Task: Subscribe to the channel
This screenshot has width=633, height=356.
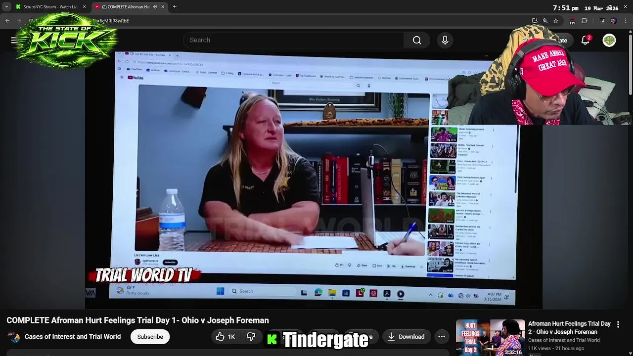Action: click(150, 337)
